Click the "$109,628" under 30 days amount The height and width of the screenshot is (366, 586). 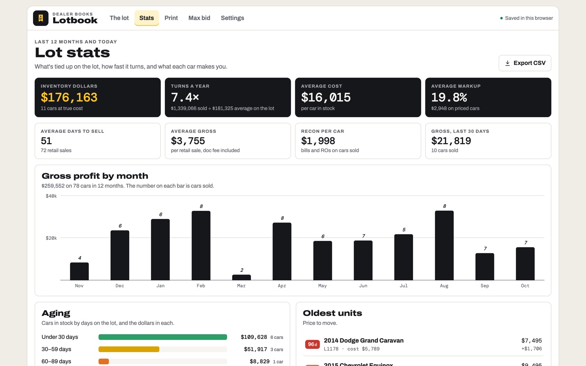(x=254, y=337)
